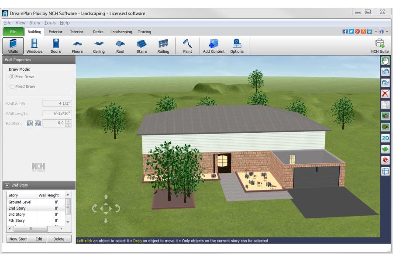Viewport: 393px width, 262px height.
Task: Switch to the Landscaping tab
Action: tap(121, 32)
